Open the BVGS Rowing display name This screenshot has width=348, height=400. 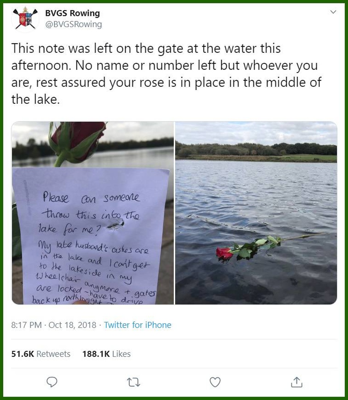[72, 13]
